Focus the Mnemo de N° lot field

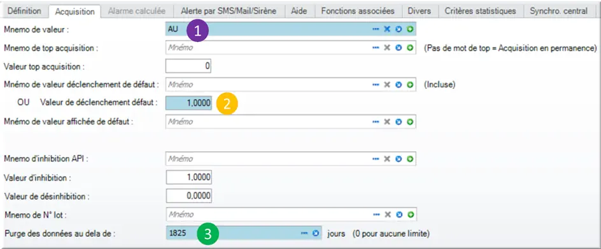pos(292,215)
